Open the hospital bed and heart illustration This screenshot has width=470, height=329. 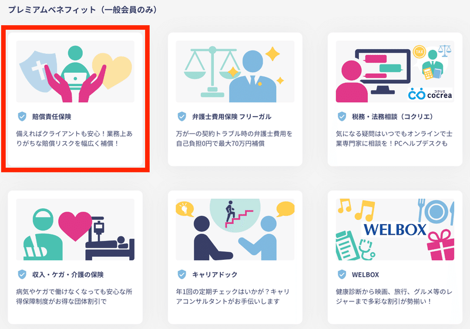pos(75,229)
